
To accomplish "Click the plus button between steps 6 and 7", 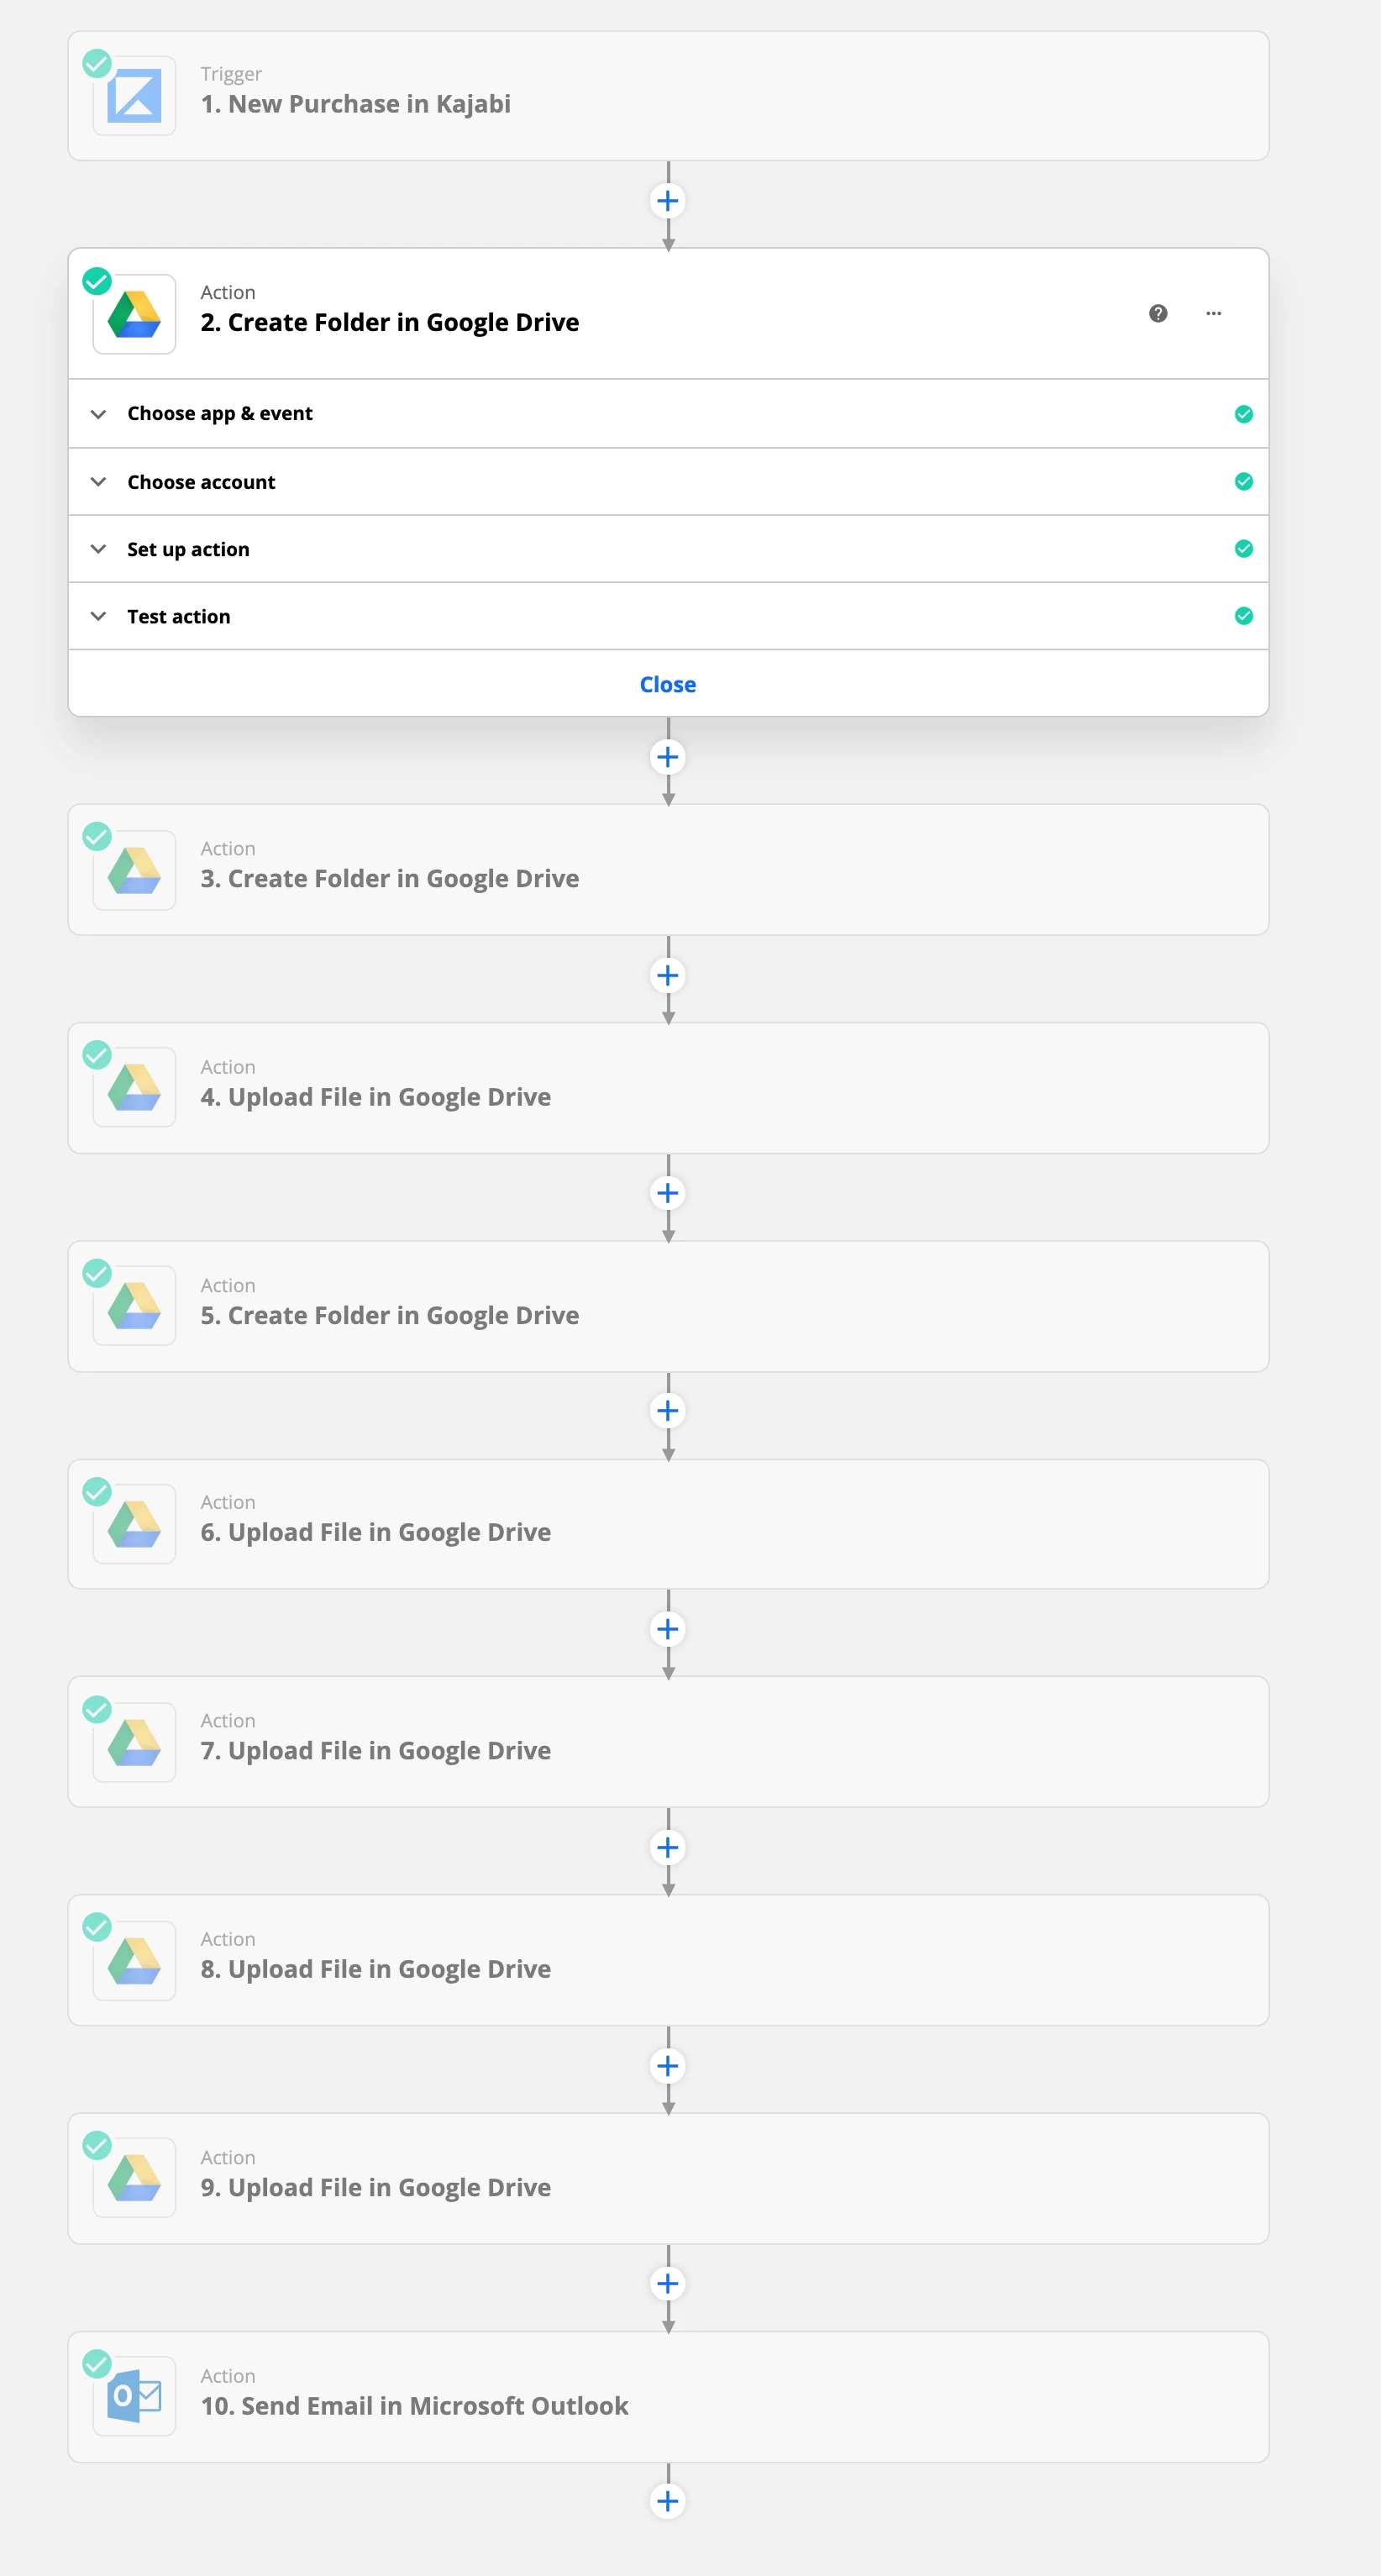I will [x=667, y=1629].
